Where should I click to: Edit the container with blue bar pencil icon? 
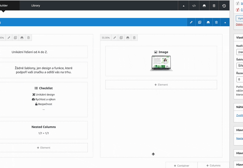(191, 22)
